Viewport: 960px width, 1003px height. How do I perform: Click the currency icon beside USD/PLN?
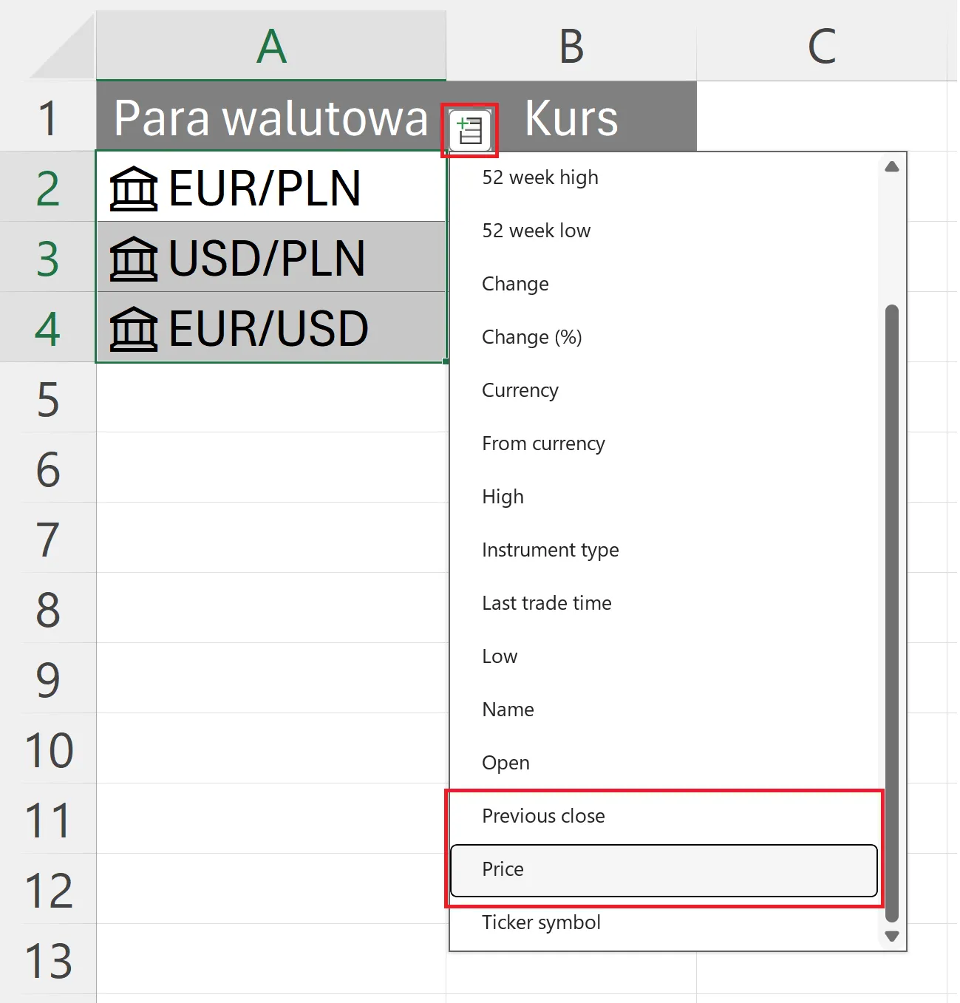(x=134, y=259)
